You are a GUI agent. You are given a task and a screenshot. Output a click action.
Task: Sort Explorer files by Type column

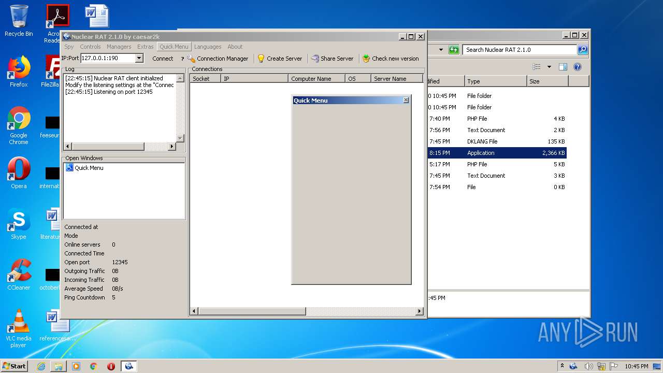[x=496, y=81]
